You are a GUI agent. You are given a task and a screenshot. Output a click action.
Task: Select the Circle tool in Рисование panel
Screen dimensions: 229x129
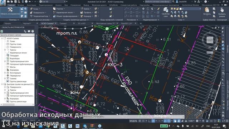(x=131, y=13)
